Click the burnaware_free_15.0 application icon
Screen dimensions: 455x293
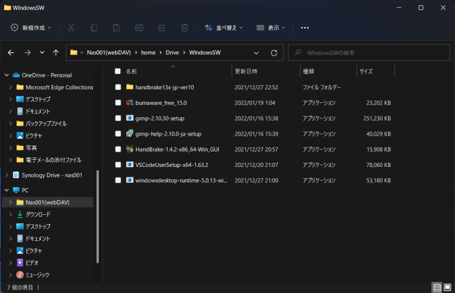click(130, 102)
